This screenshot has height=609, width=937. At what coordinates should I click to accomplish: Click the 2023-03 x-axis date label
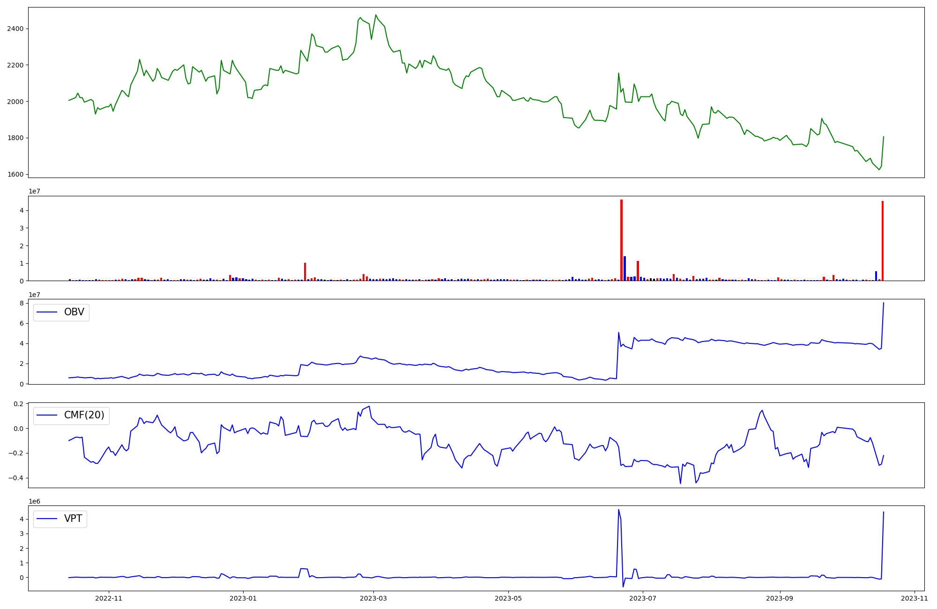pyautogui.click(x=373, y=598)
